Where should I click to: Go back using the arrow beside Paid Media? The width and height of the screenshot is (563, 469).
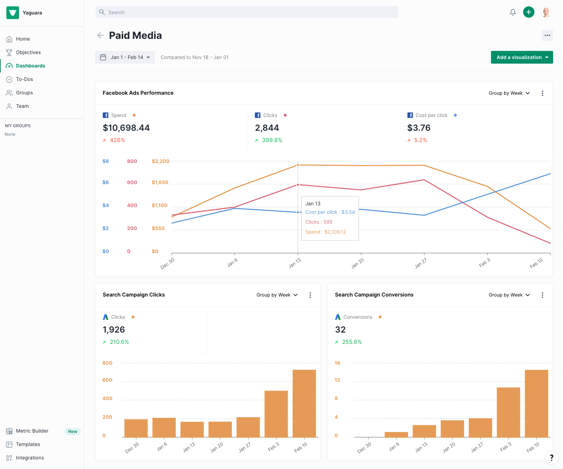click(101, 35)
